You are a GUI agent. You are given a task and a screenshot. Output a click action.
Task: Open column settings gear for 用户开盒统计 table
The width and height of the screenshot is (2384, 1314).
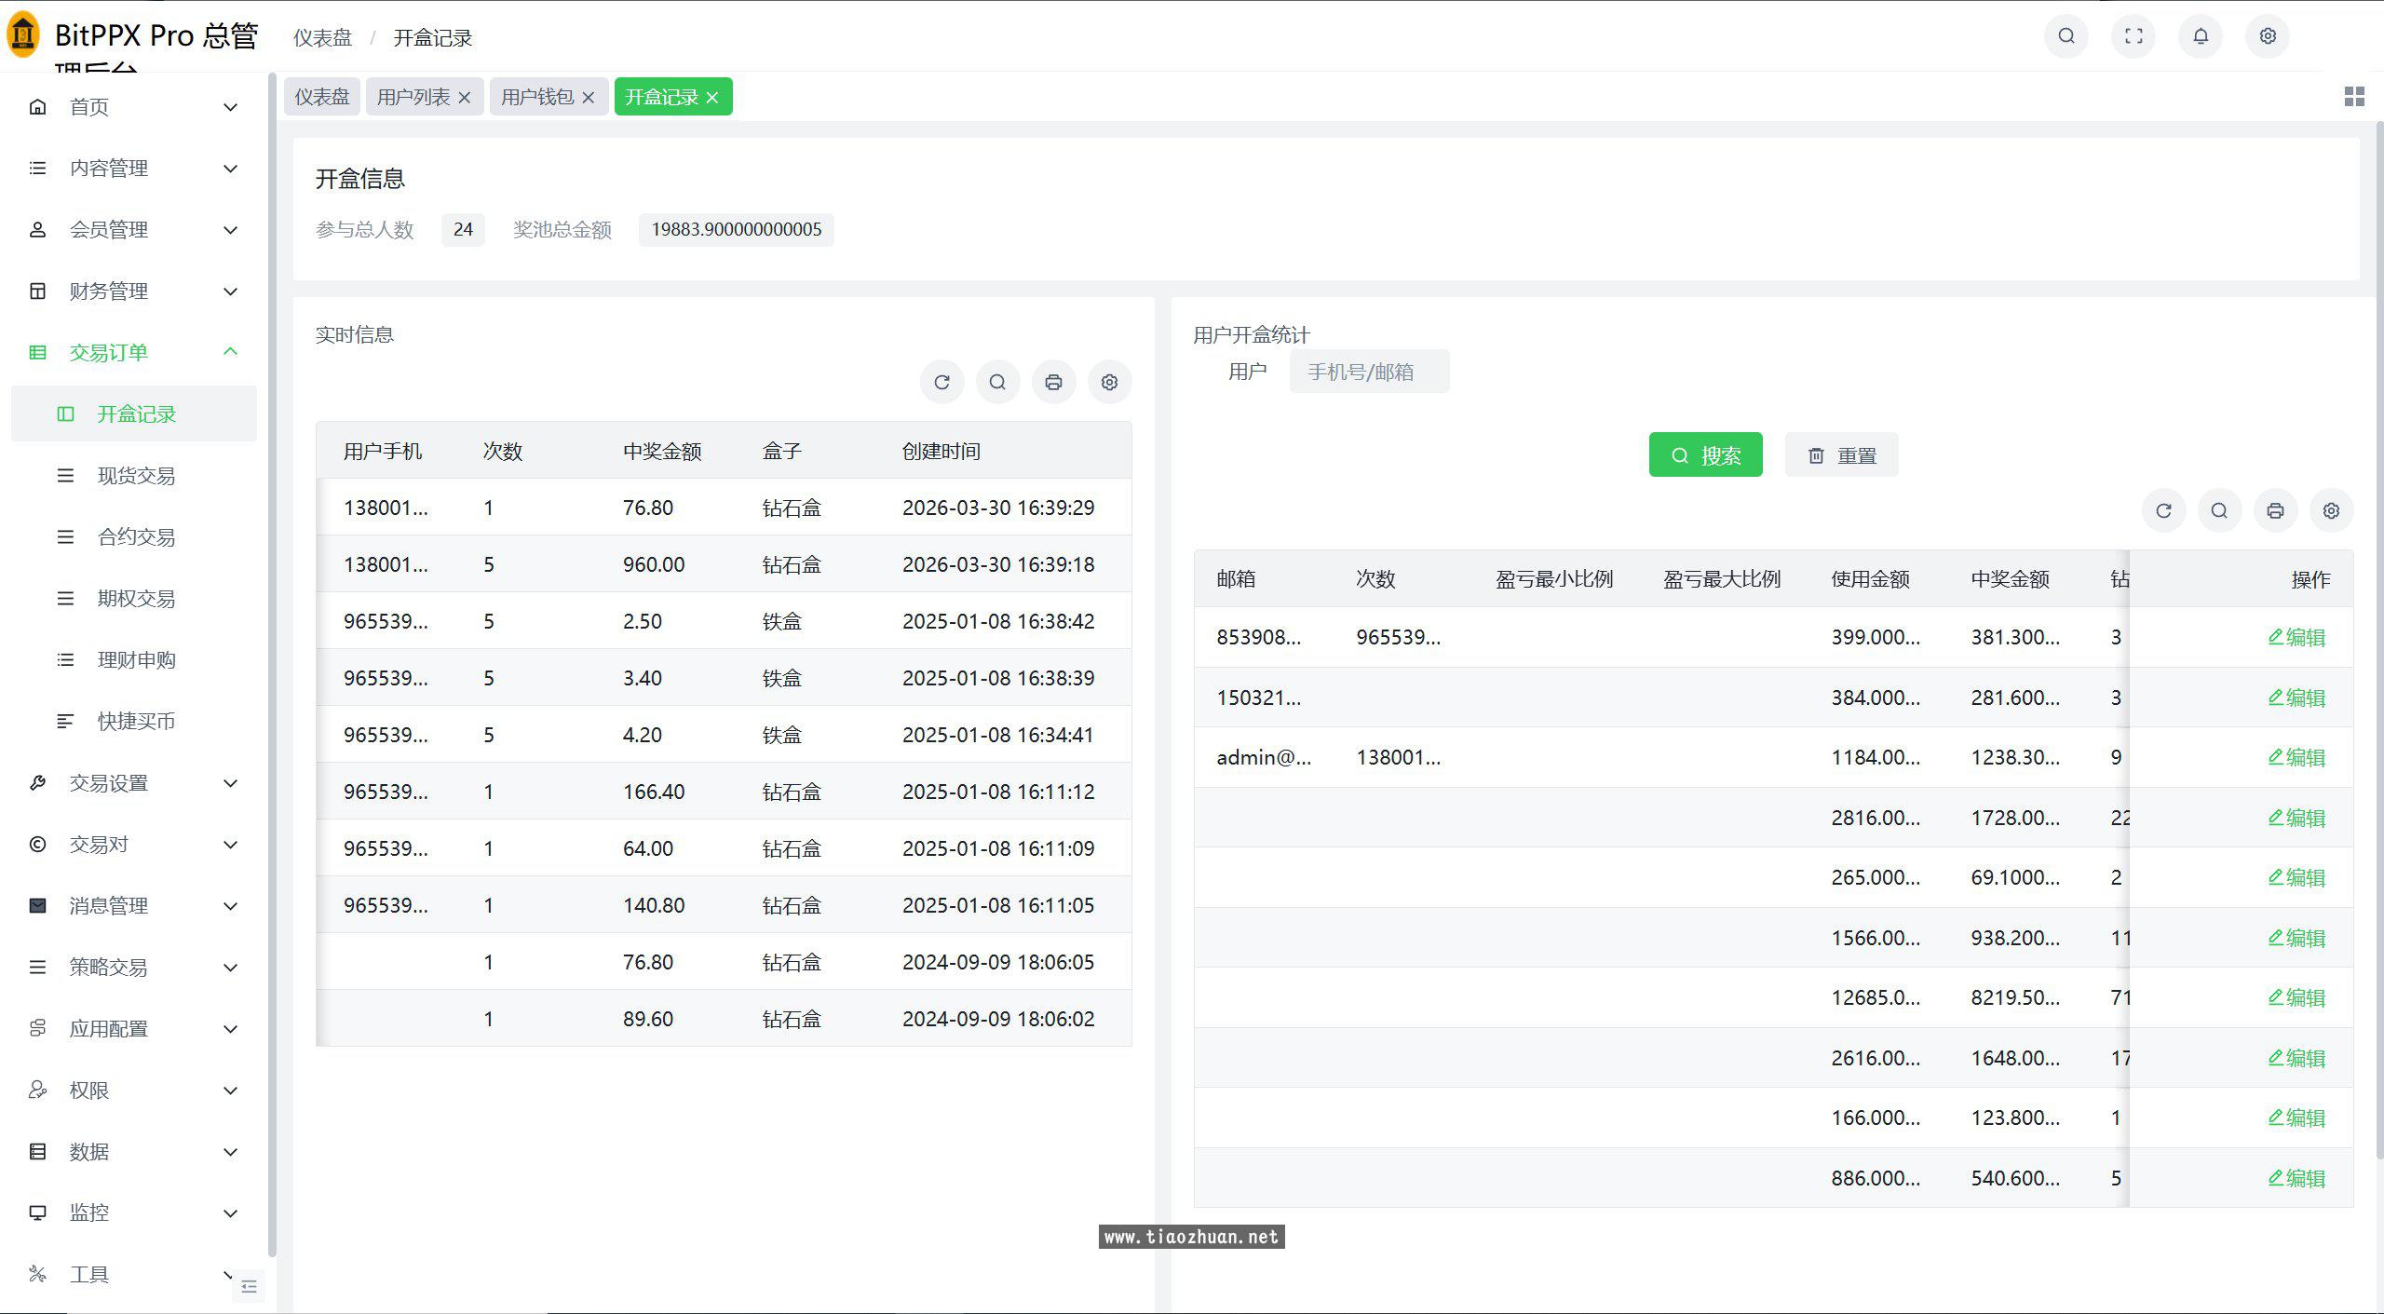[2331, 510]
